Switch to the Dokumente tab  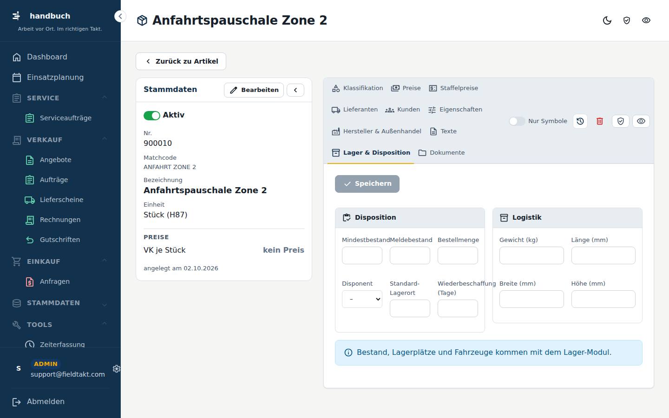point(441,153)
